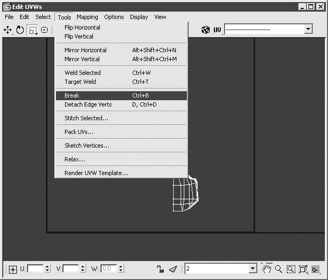Click the Freeform Mode tool icon

44,30
